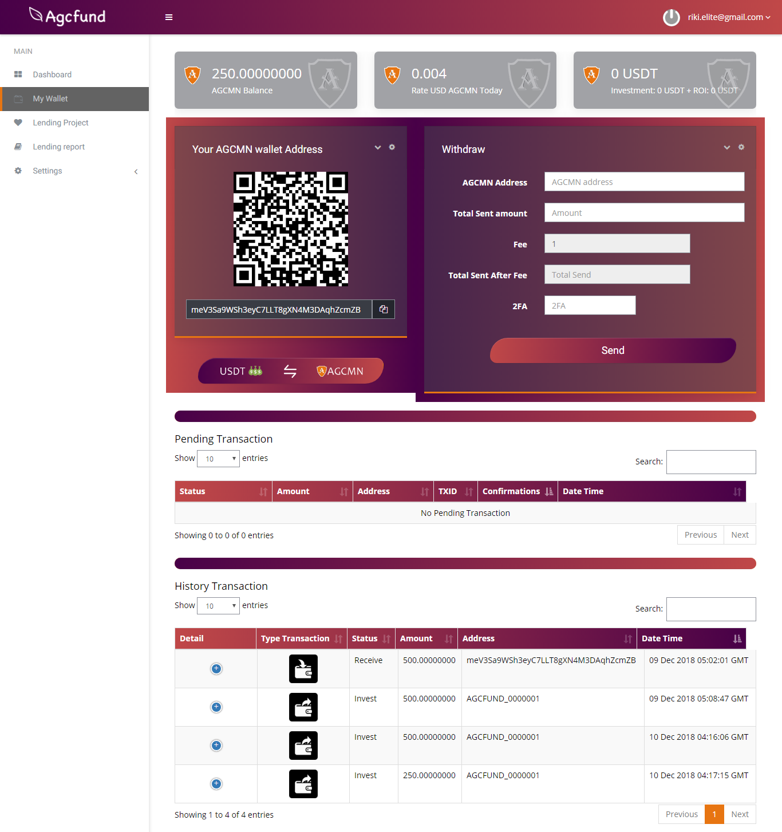Click the AGCMN exchange label
Image resolution: width=782 pixels, height=832 pixels.
[x=340, y=371]
